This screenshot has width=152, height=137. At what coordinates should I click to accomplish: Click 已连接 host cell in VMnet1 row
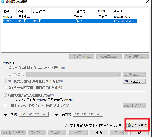[78, 17]
